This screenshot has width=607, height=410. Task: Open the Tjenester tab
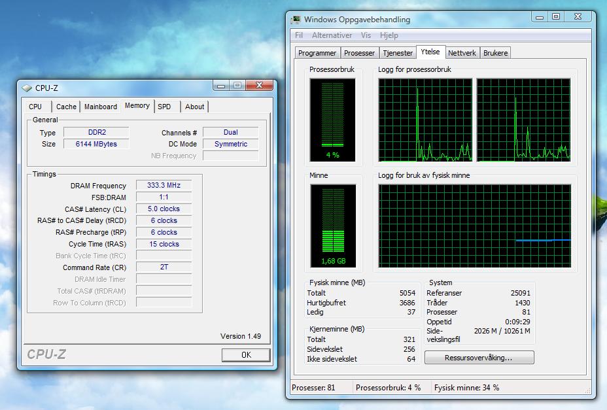(x=398, y=53)
